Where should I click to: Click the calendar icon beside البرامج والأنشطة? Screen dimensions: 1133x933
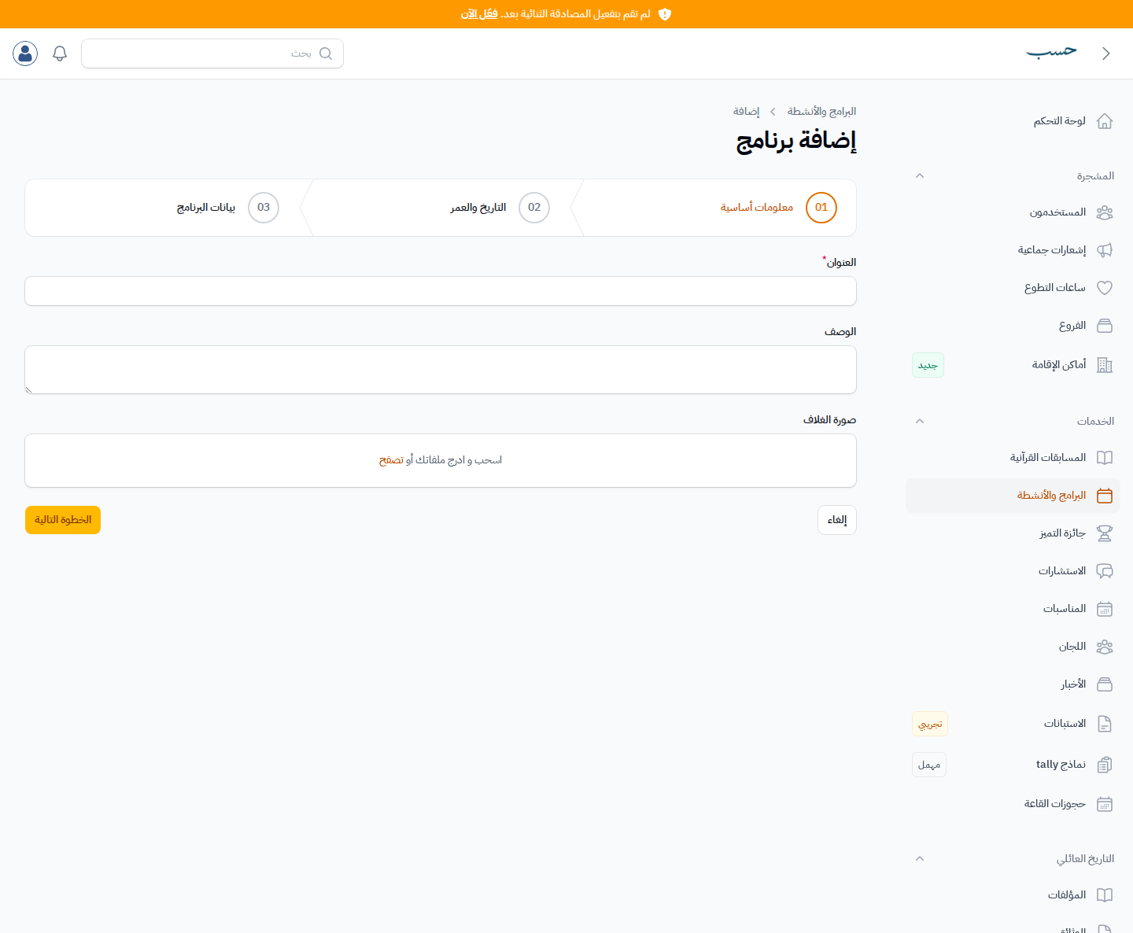point(1105,496)
